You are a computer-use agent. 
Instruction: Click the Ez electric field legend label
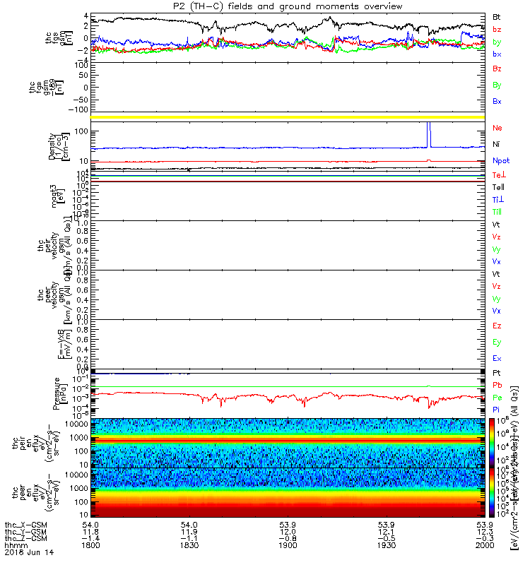click(x=497, y=326)
